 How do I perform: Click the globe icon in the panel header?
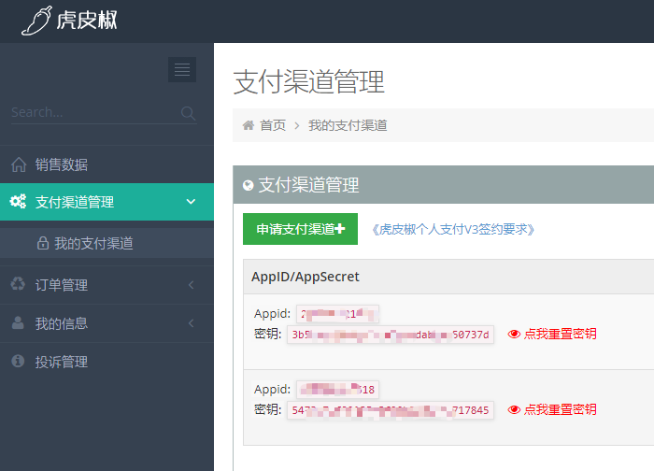(249, 185)
